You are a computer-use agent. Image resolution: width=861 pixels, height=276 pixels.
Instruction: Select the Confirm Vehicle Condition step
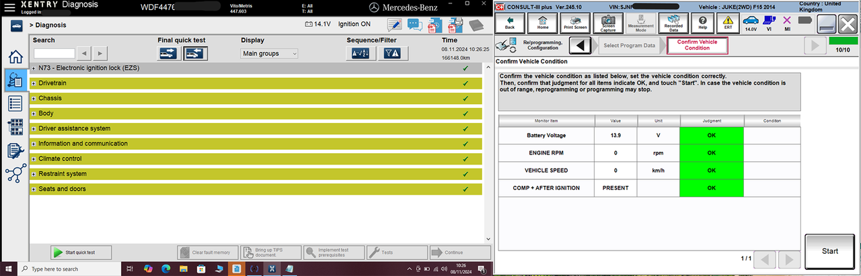tap(697, 45)
